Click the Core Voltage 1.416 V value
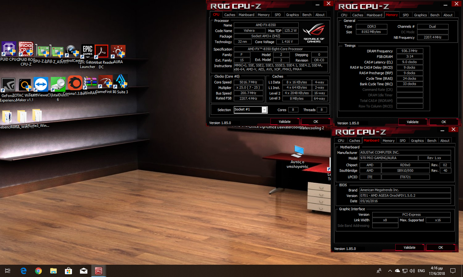The image size is (463, 277). tap(288, 42)
